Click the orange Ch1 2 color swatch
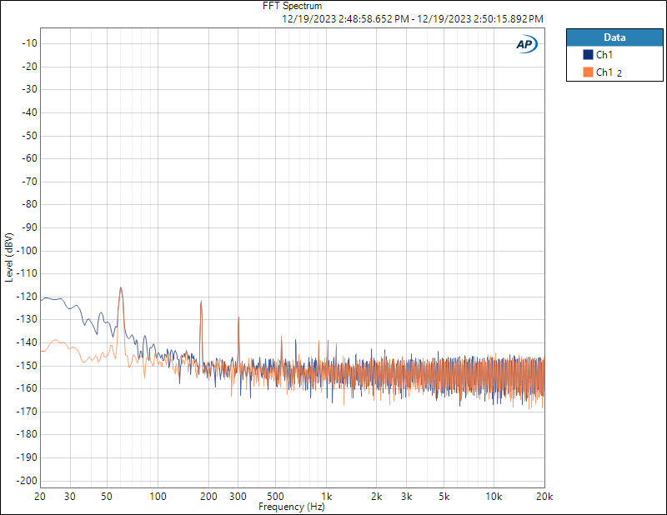The height and width of the screenshot is (515, 667). [x=588, y=72]
